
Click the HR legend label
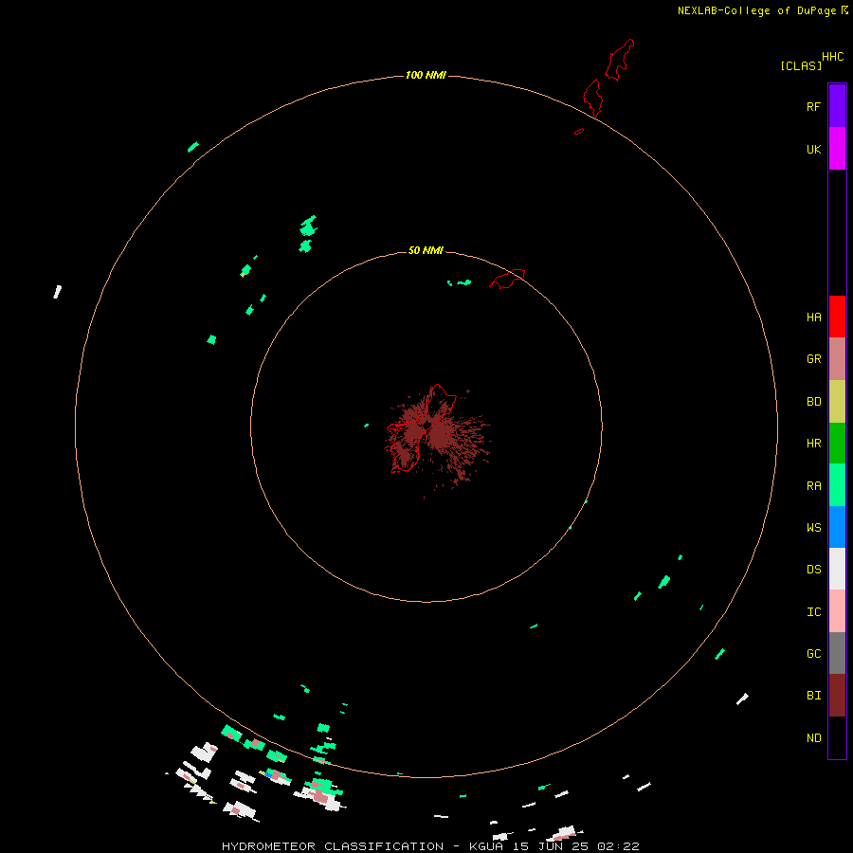coord(813,444)
